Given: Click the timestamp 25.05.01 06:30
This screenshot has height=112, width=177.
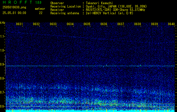Looking at the screenshot, I should pyautogui.click(x=14, y=13).
